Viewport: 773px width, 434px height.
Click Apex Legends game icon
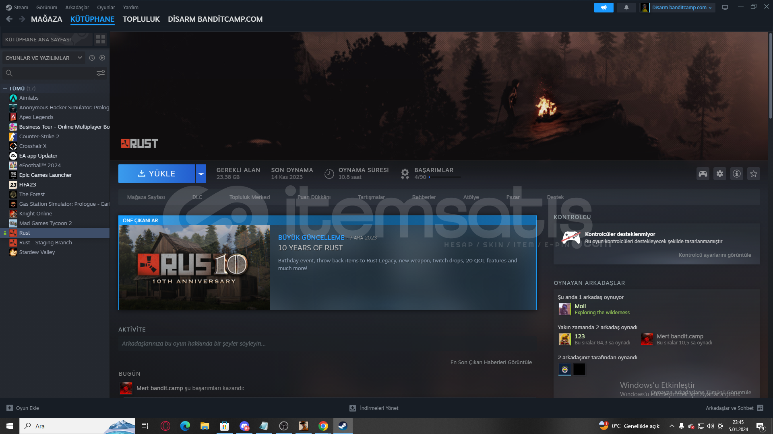point(13,117)
